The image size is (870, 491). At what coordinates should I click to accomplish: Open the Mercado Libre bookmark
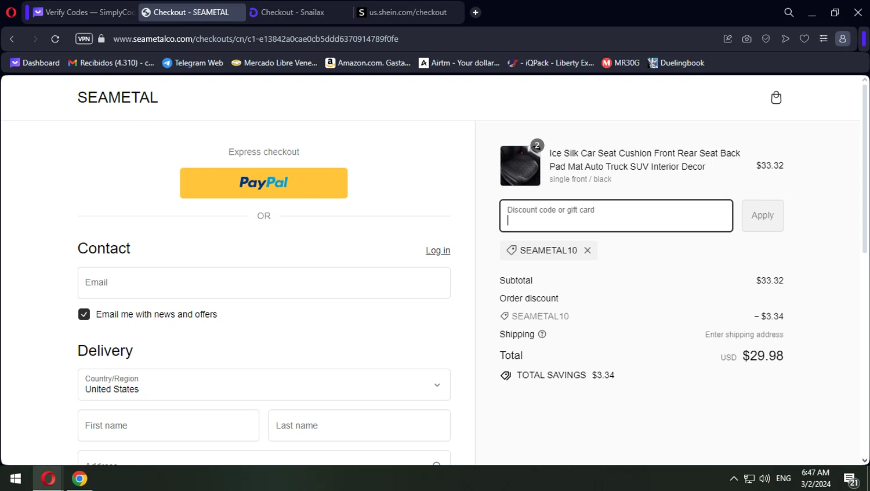click(274, 63)
